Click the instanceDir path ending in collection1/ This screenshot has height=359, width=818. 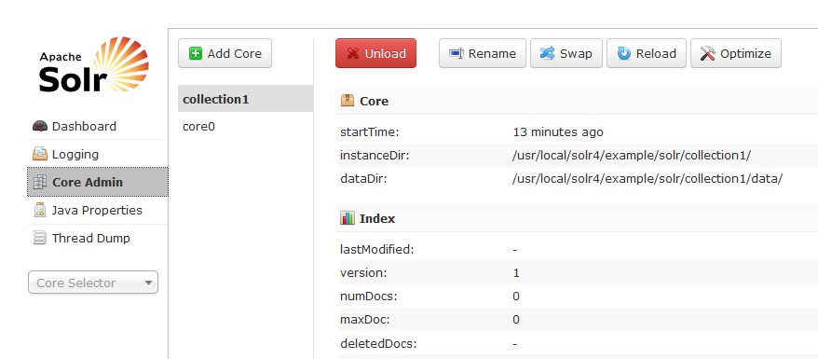[632, 156]
